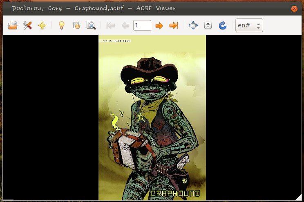Open the en# language dropdown
The width and height of the screenshot is (304, 202).
coord(249,25)
